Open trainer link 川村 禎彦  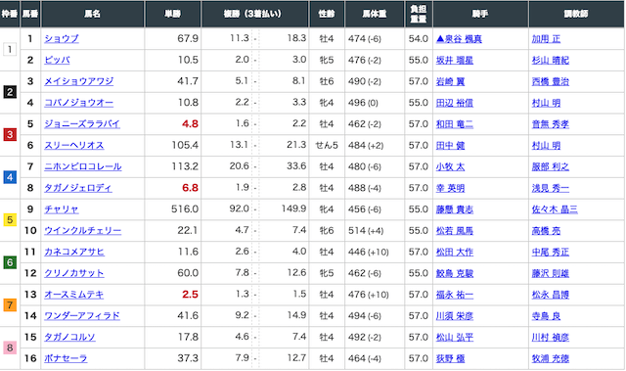(x=550, y=338)
